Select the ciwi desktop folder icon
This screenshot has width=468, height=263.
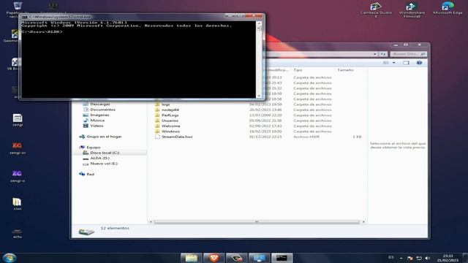point(18,204)
